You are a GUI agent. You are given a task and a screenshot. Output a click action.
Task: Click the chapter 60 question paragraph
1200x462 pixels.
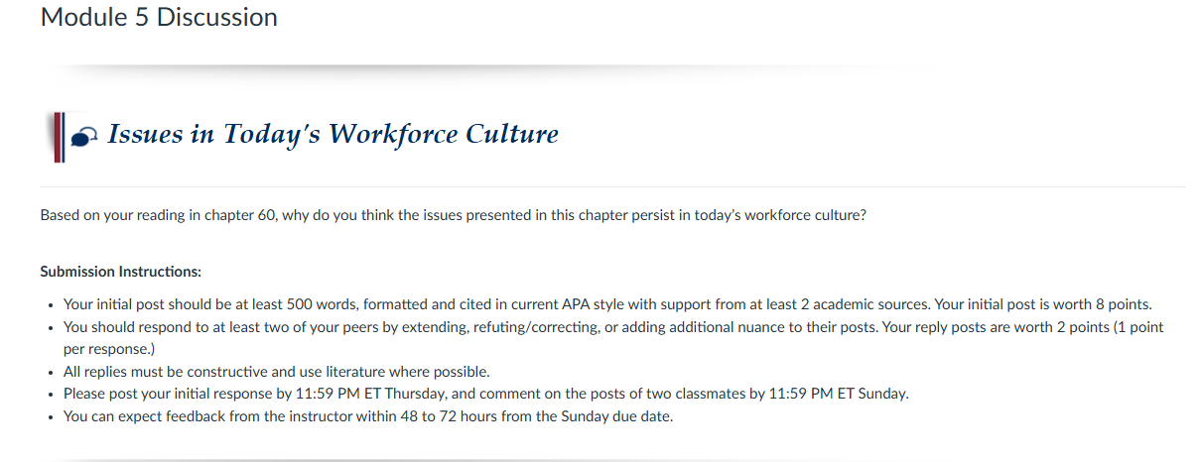click(453, 214)
